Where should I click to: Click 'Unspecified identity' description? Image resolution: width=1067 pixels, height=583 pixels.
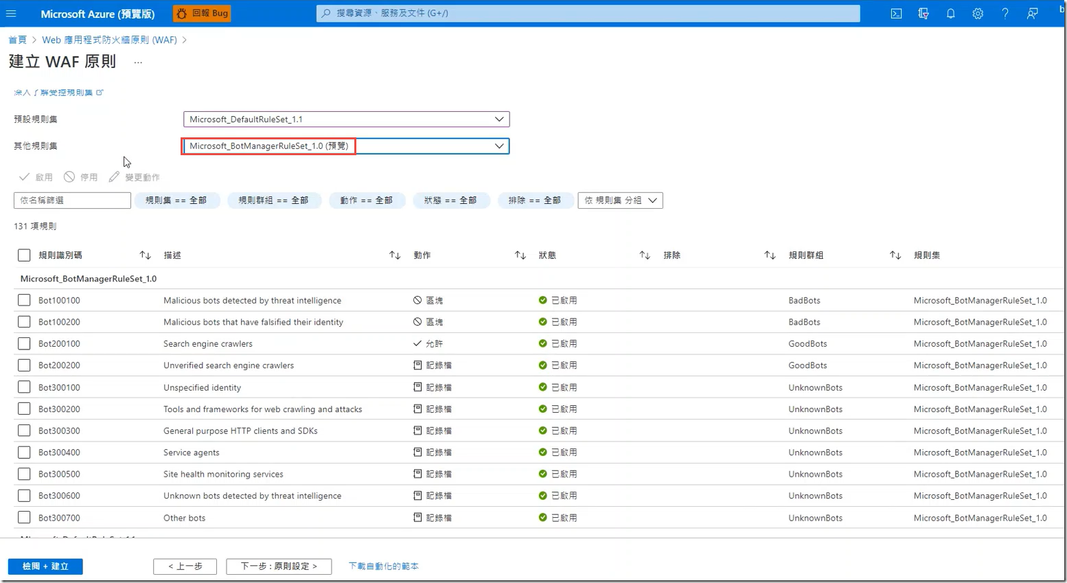[x=202, y=387]
